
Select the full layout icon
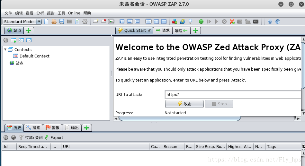click(x=137, y=22)
